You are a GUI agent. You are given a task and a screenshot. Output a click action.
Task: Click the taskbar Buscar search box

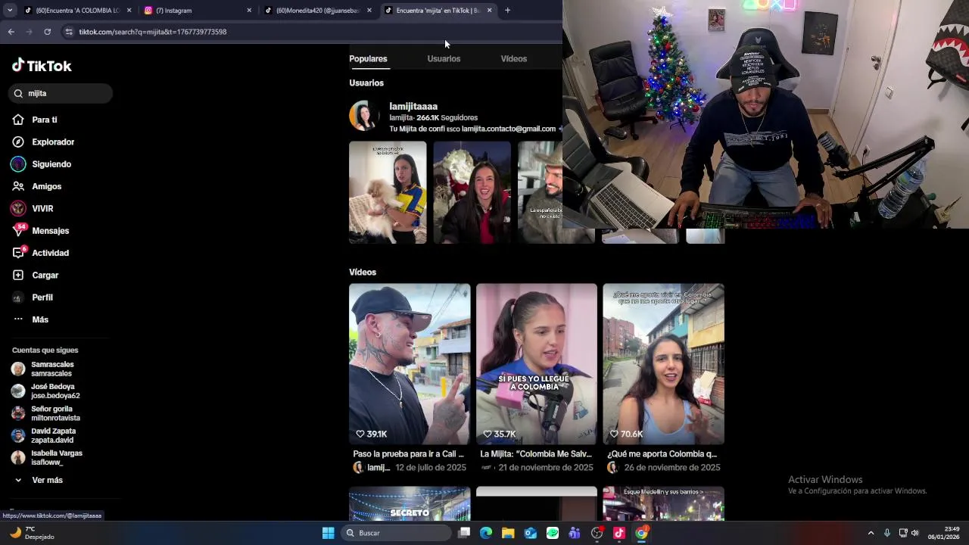[397, 533]
